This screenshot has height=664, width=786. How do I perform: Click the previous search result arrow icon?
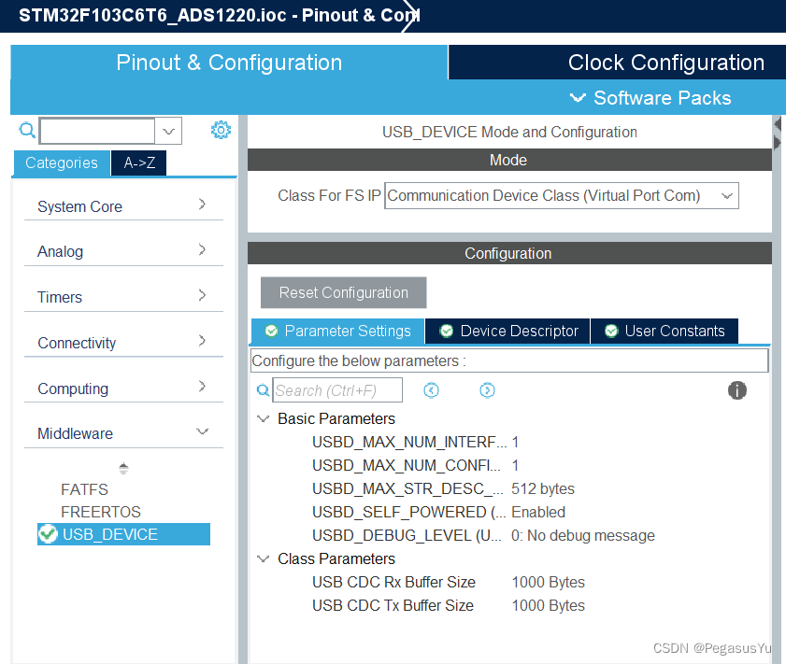point(431,390)
